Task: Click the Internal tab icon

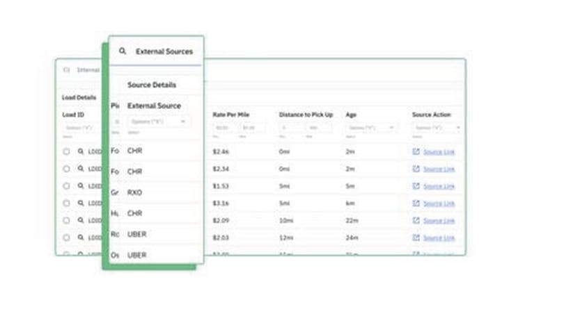Action: tap(67, 69)
